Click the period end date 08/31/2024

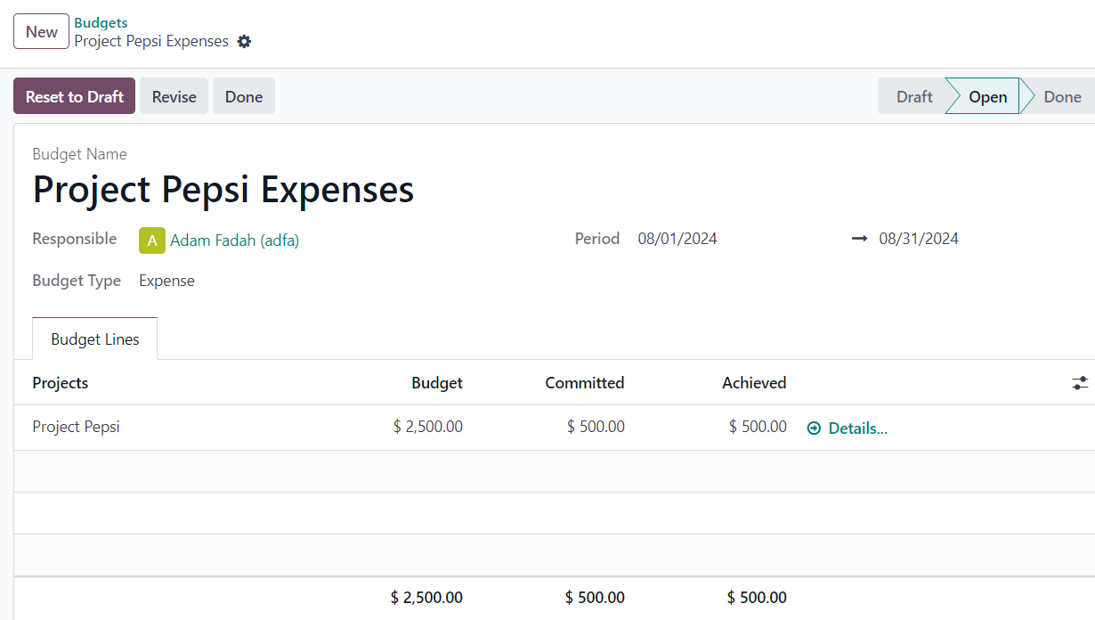click(919, 239)
